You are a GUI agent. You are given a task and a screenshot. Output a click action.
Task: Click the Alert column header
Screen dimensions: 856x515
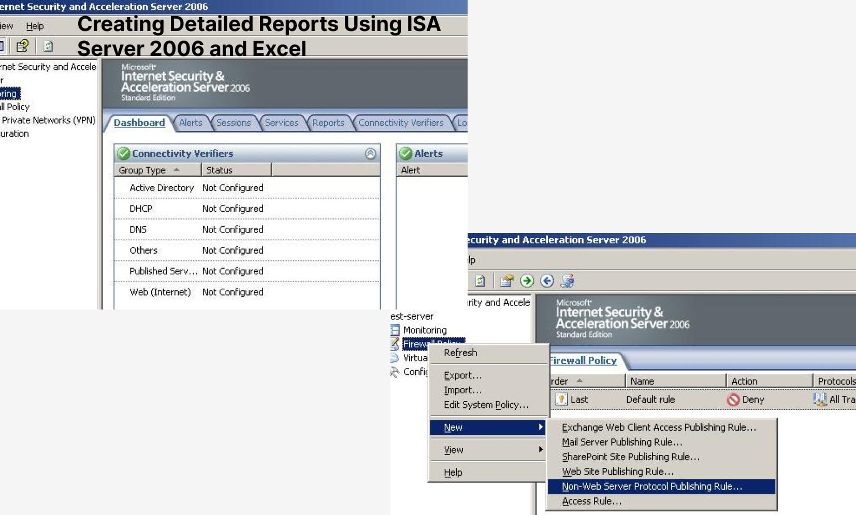pos(432,170)
